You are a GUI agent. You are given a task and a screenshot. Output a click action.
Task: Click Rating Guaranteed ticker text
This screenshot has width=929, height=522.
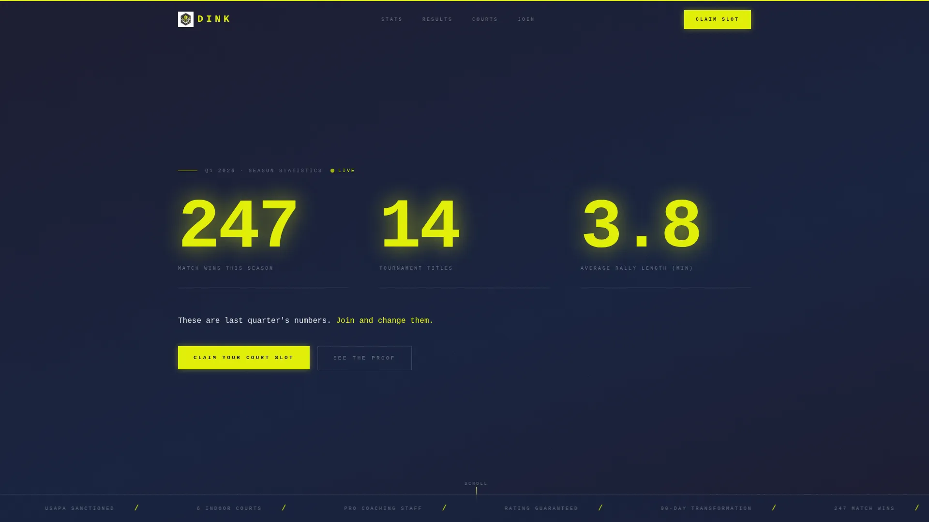pyautogui.click(x=541, y=508)
